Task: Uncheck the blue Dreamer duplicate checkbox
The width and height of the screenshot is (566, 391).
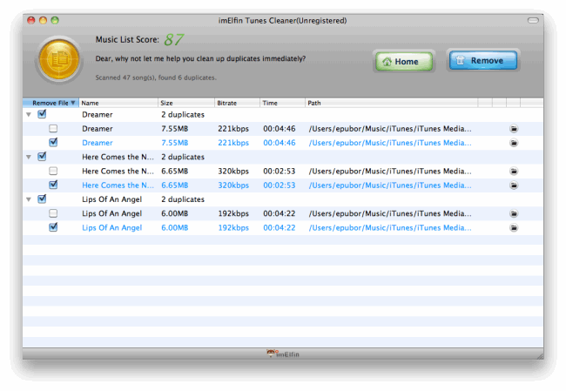Action: (x=53, y=142)
